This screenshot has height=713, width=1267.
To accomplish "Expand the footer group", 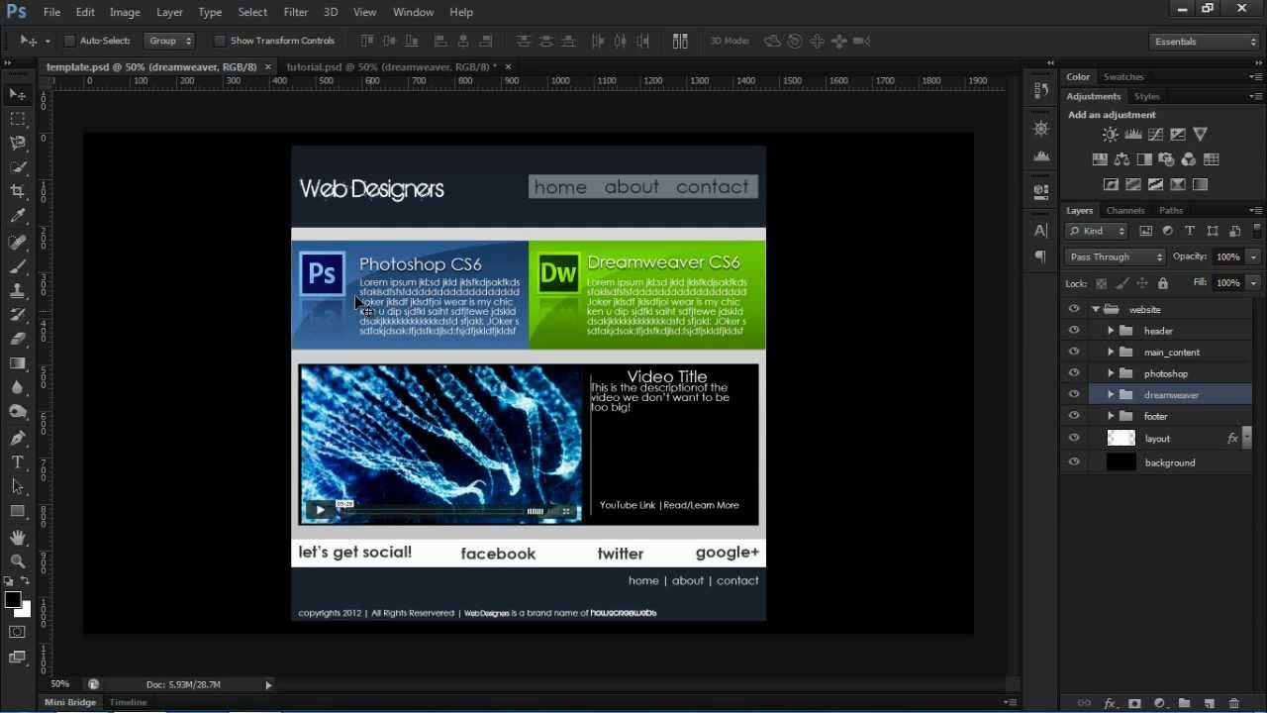I will pyautogui.click(x=1111, y=416).
